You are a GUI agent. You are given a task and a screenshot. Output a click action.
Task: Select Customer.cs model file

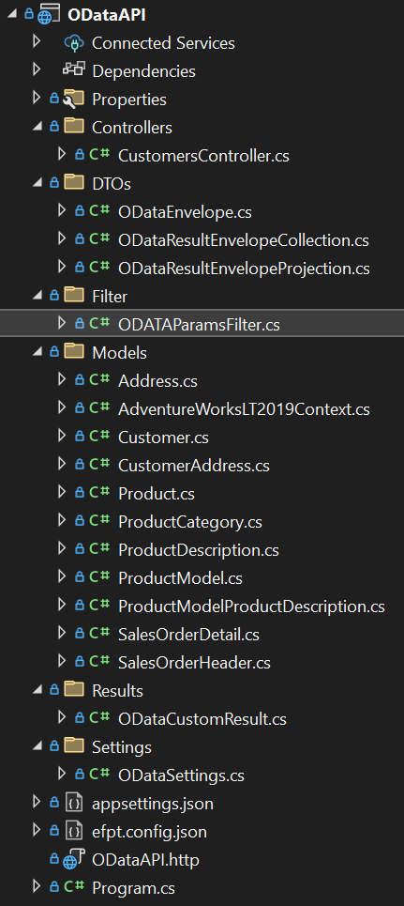click(x=163, y=438)
